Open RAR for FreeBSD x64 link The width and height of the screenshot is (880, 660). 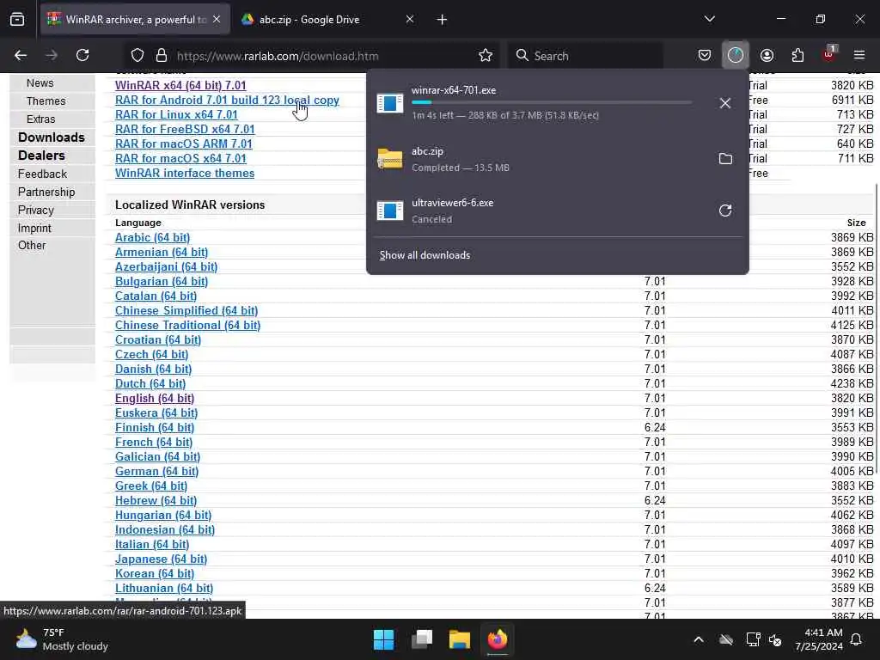[x=185, y=129]
